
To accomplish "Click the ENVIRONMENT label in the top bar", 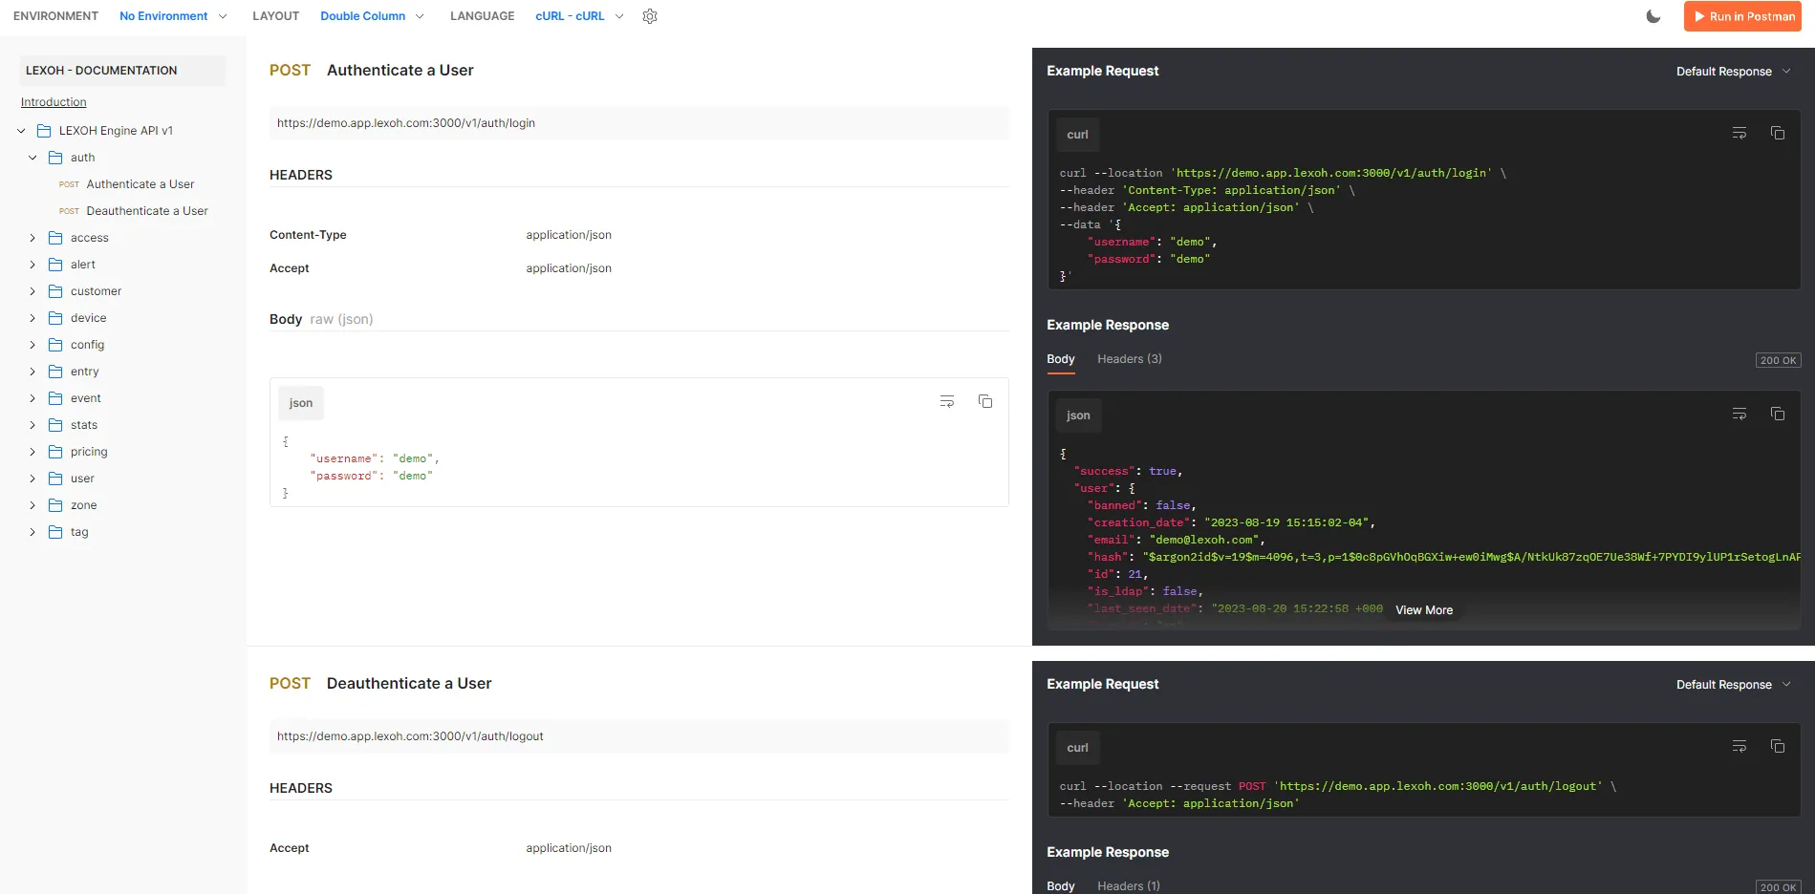I will [x=55, y=16].
